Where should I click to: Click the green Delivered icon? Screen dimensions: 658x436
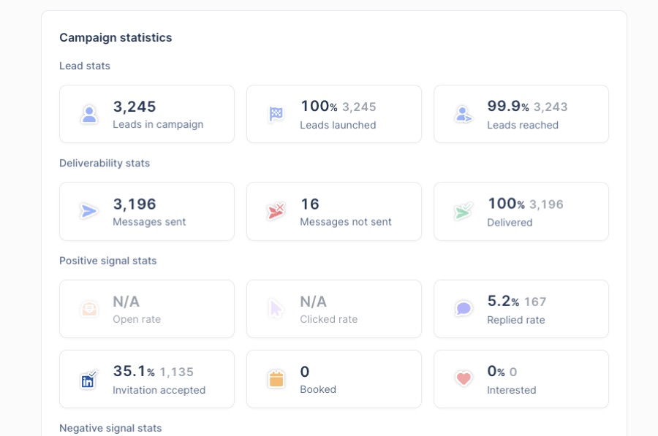pos(464,211)
